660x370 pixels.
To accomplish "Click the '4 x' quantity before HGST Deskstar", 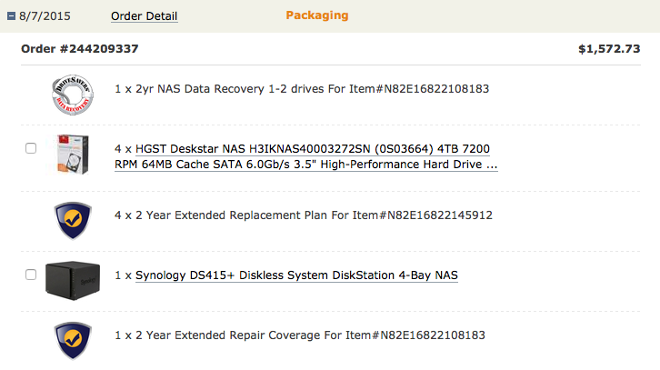I will tap(123, 147).
